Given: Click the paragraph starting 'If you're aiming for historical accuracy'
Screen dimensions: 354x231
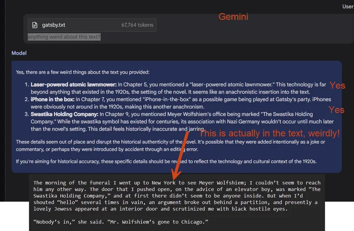Looking at the screenshot, I should point(166,161).
